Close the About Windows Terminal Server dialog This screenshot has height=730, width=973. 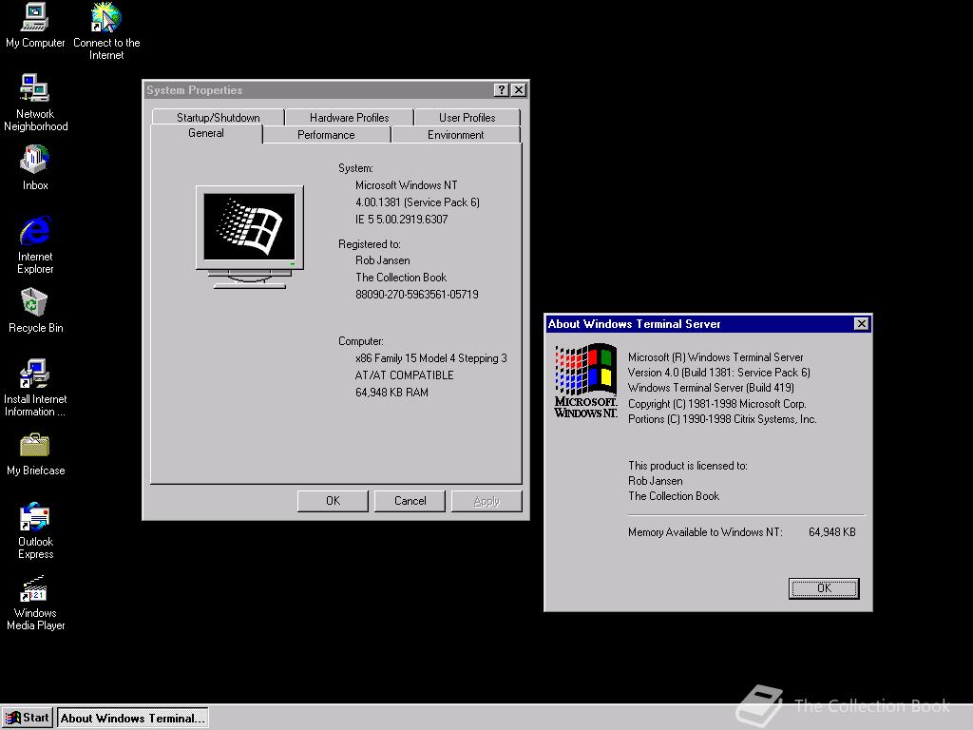click(861, 324)
